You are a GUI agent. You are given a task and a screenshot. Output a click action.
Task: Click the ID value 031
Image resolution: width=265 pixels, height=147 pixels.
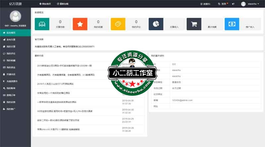point(174,64)
